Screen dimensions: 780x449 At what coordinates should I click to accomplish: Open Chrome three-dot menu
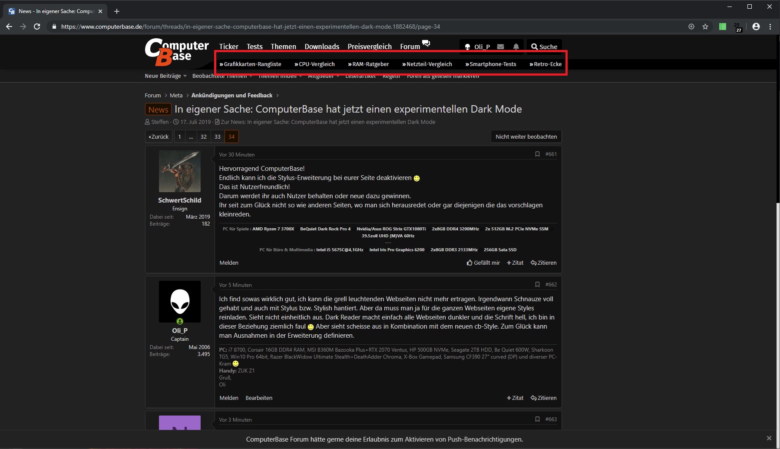click(x=770, y=27)
